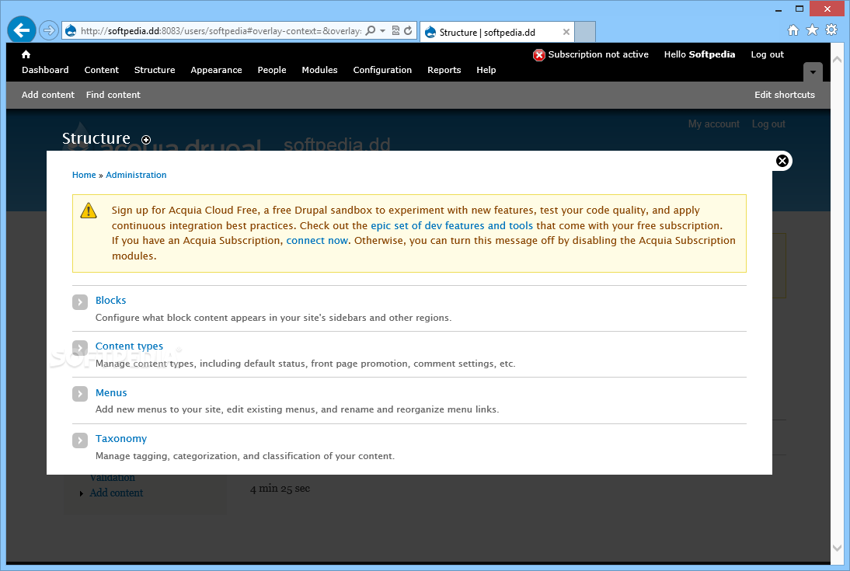Expand Add content triangle in background sidebar
850x571 pixels.
[82, 493]
